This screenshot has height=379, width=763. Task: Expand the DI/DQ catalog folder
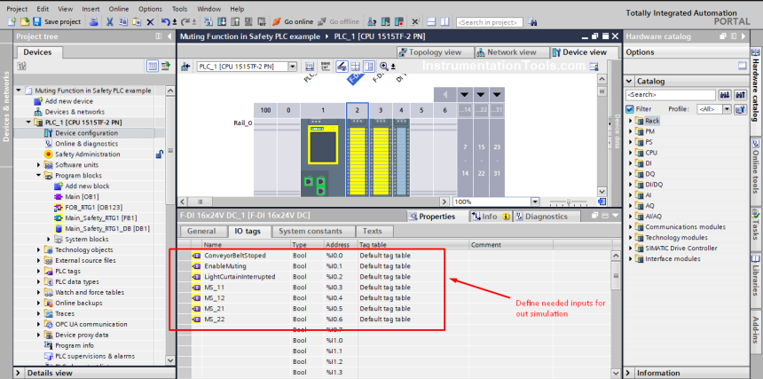point(631,185)
